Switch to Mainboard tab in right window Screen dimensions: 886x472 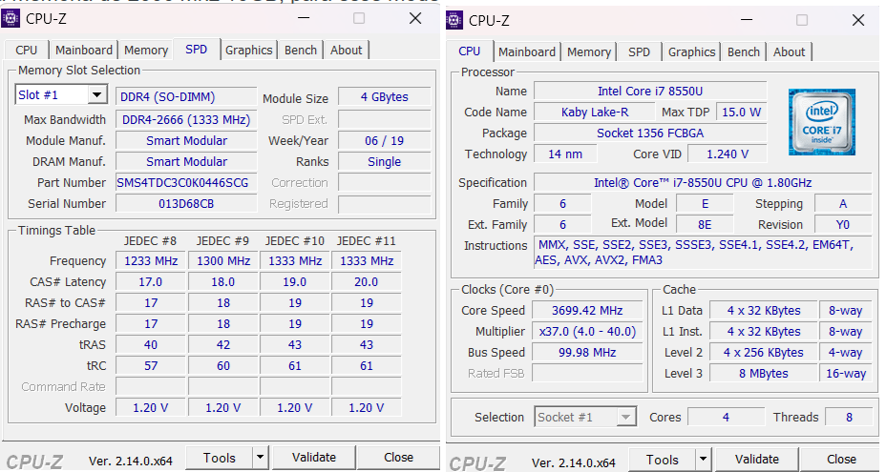pos(527,51)
